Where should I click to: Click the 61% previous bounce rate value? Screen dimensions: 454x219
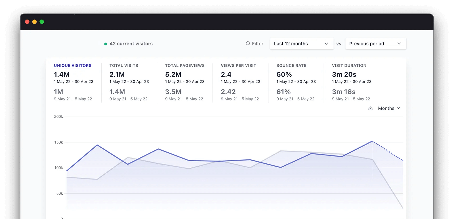click(283, 92)
